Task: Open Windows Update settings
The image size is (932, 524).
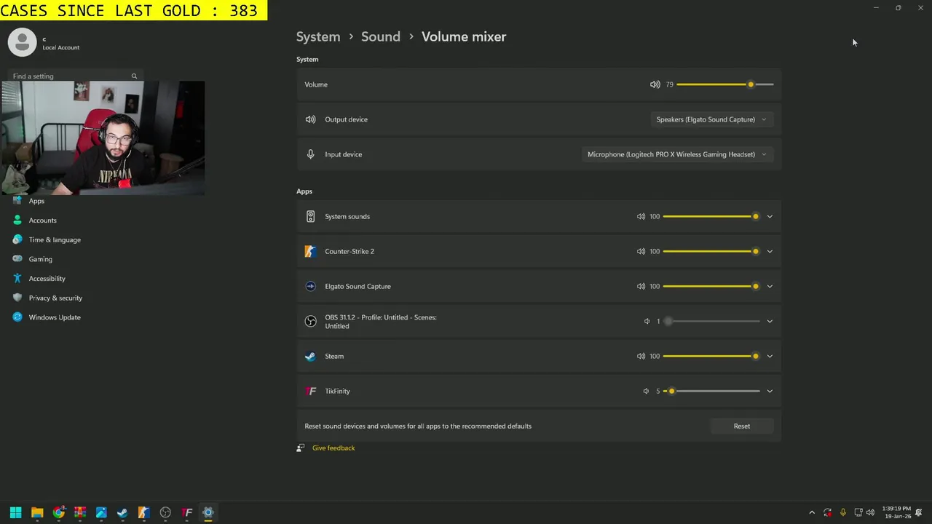Action: coord(54,317)
